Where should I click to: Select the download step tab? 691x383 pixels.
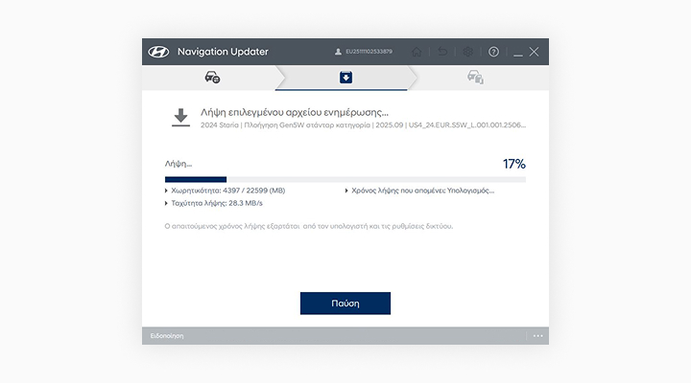[x=345, y=78]
